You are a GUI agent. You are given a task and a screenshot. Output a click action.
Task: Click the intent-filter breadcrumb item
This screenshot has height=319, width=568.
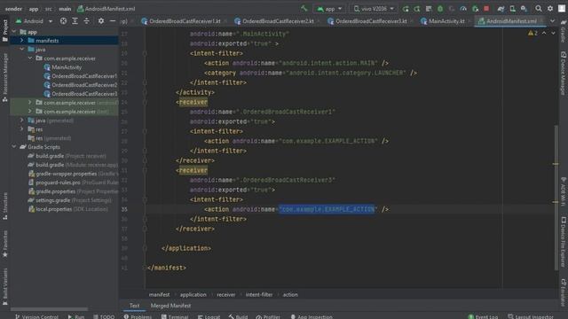click(258, 295)
